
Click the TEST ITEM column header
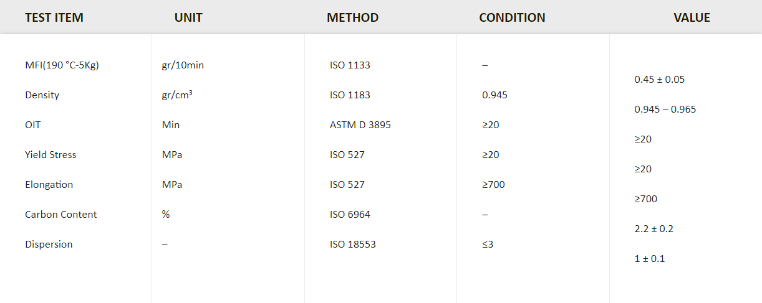54,17
